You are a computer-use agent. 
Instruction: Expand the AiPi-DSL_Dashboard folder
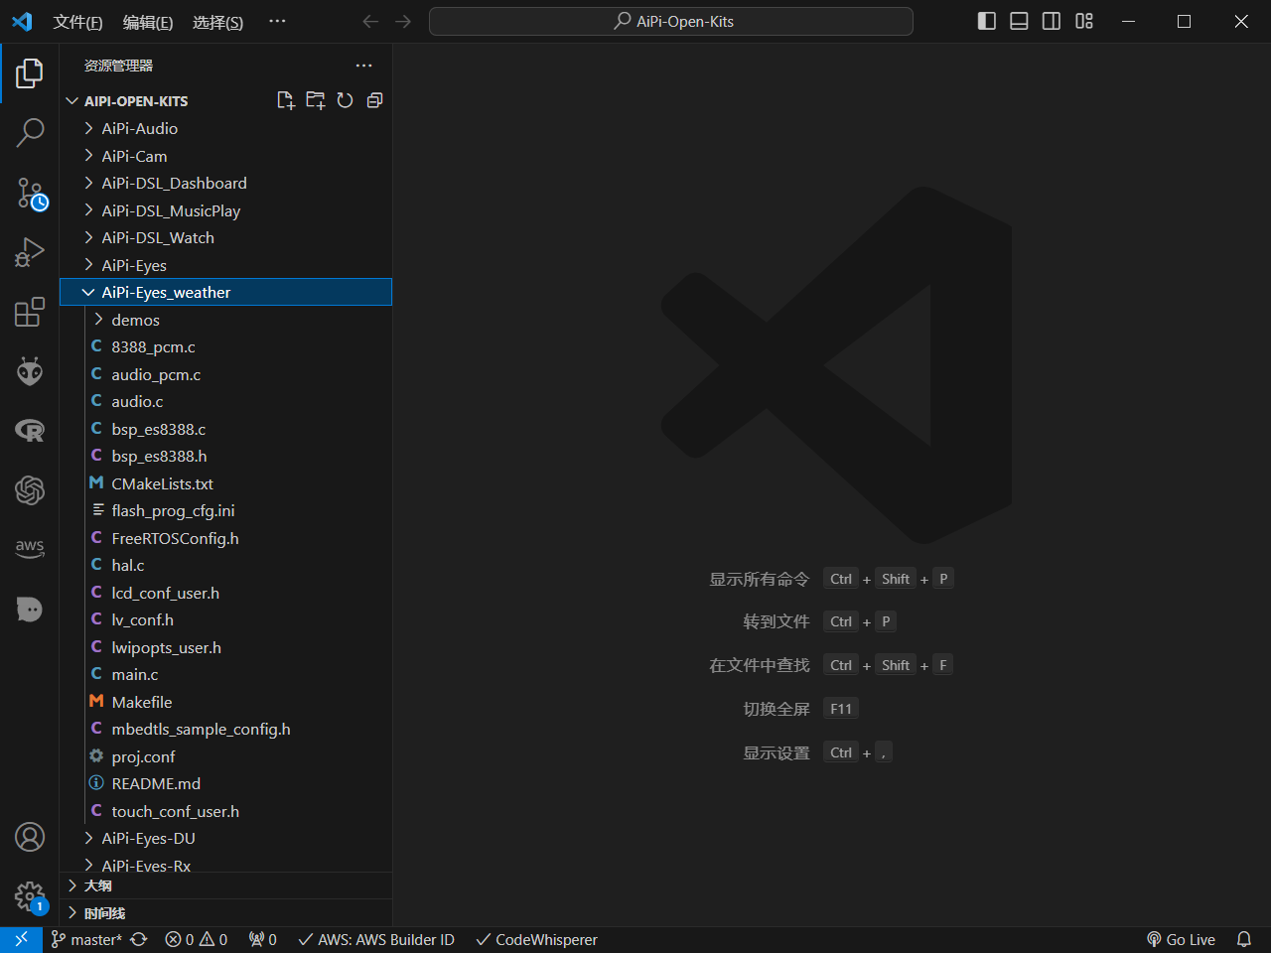pyautogui.click(x=226, y=183)
